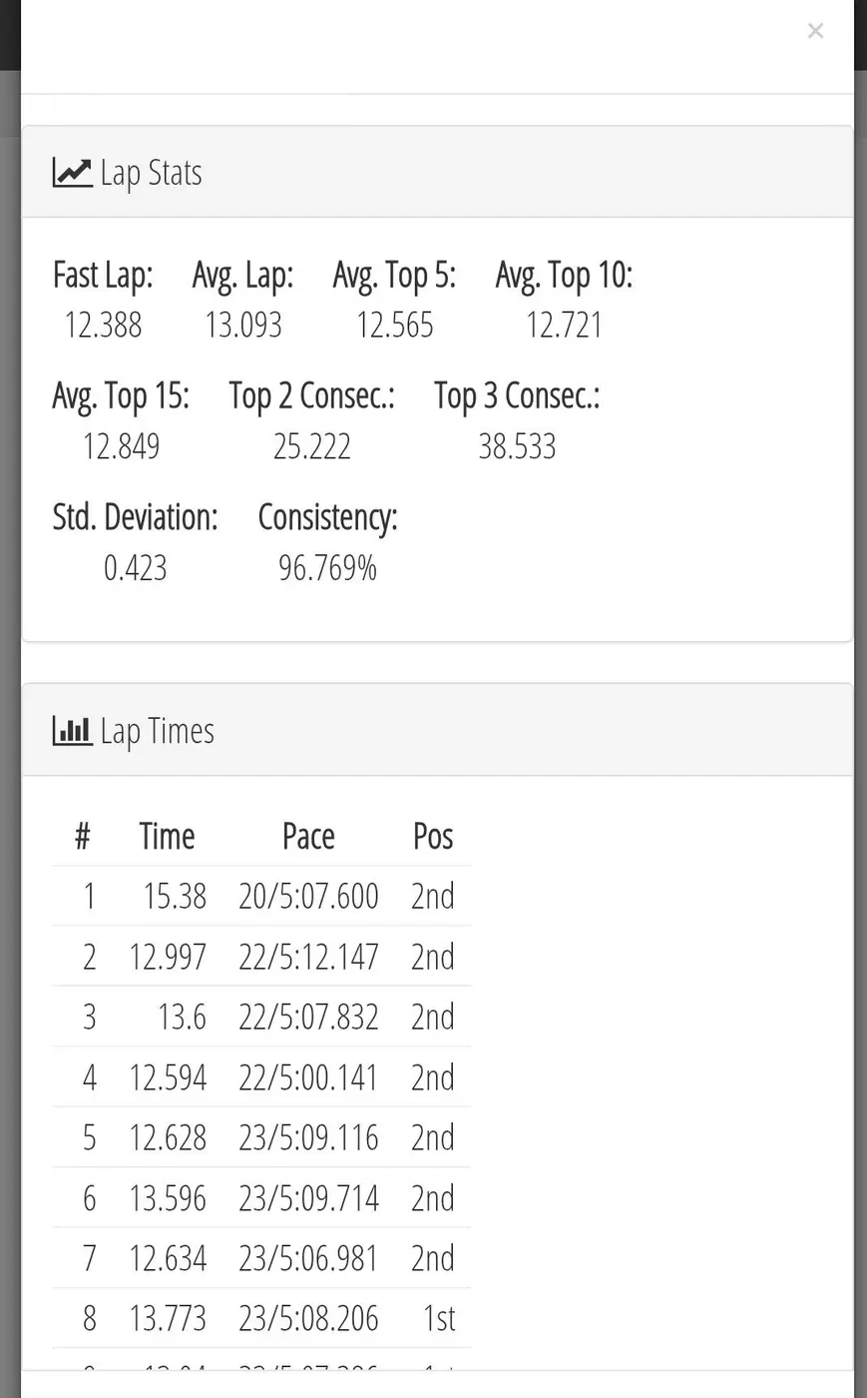The image size is (867, 1398).
Task: Select the Top 3 Consec. value 38.533
Action: (517, 446)
